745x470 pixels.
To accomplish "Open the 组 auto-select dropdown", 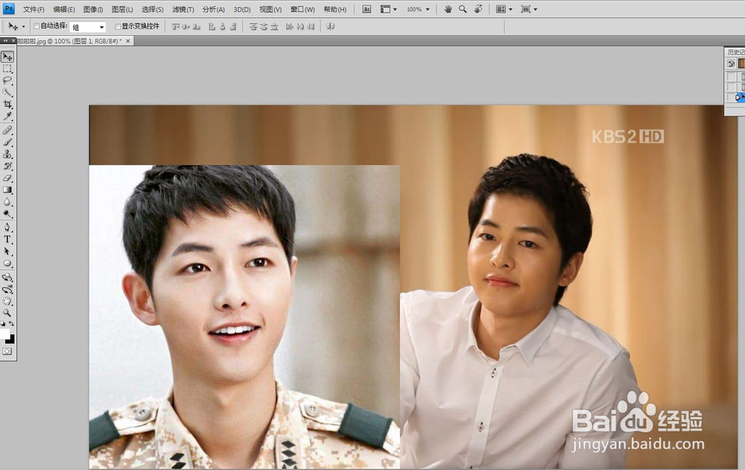I will [x=88, y=27].
